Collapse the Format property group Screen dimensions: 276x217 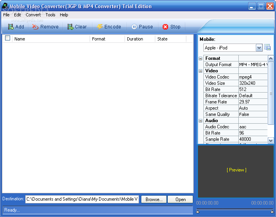tap(201, 58)
